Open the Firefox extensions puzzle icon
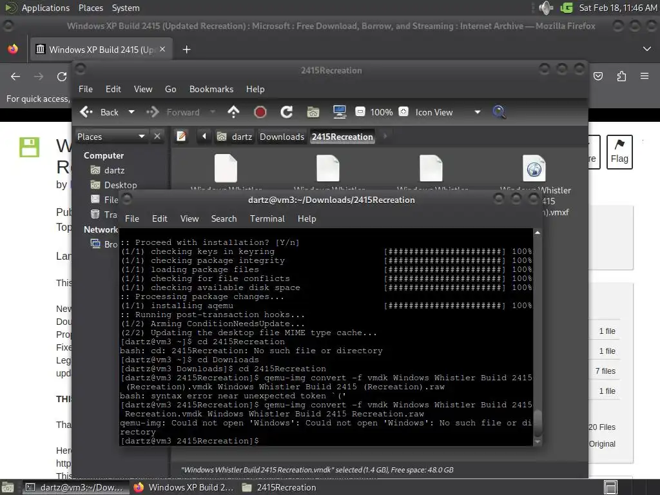The width and height of the screenshot is (660, 495). coord(621,76)
